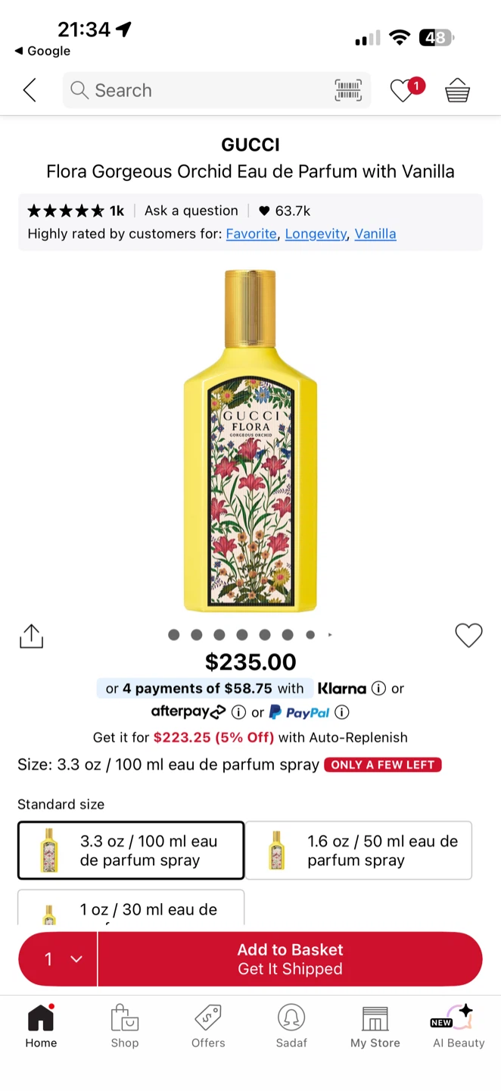Open the barcode scanner icon
Screen dimensions: 501x1091
click(x=348, y=90)
